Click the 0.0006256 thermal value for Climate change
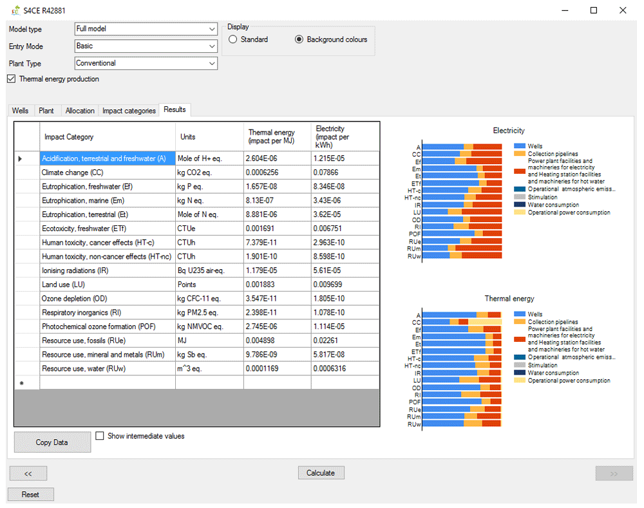The image size is (644, 508). pyautogui.click(x=277, y=173)
